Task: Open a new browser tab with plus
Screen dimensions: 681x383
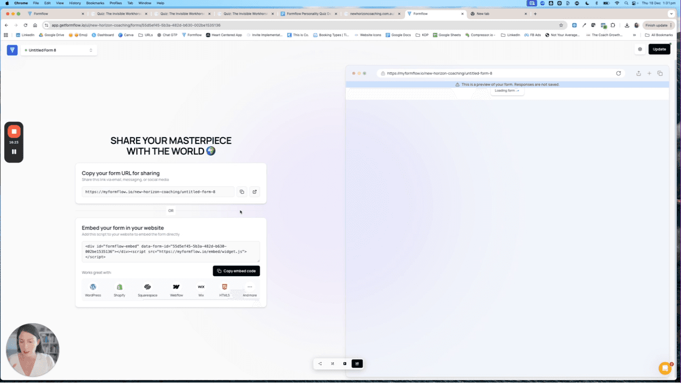Action: coord(535,14)
